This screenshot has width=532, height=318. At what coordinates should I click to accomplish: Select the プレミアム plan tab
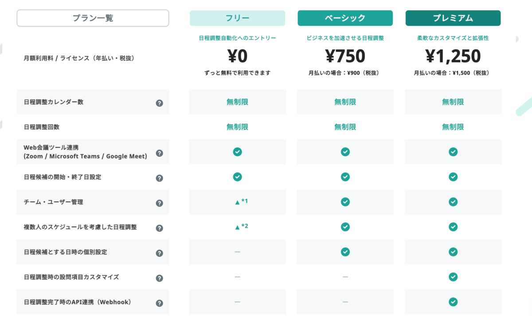(x=453, y=18)
